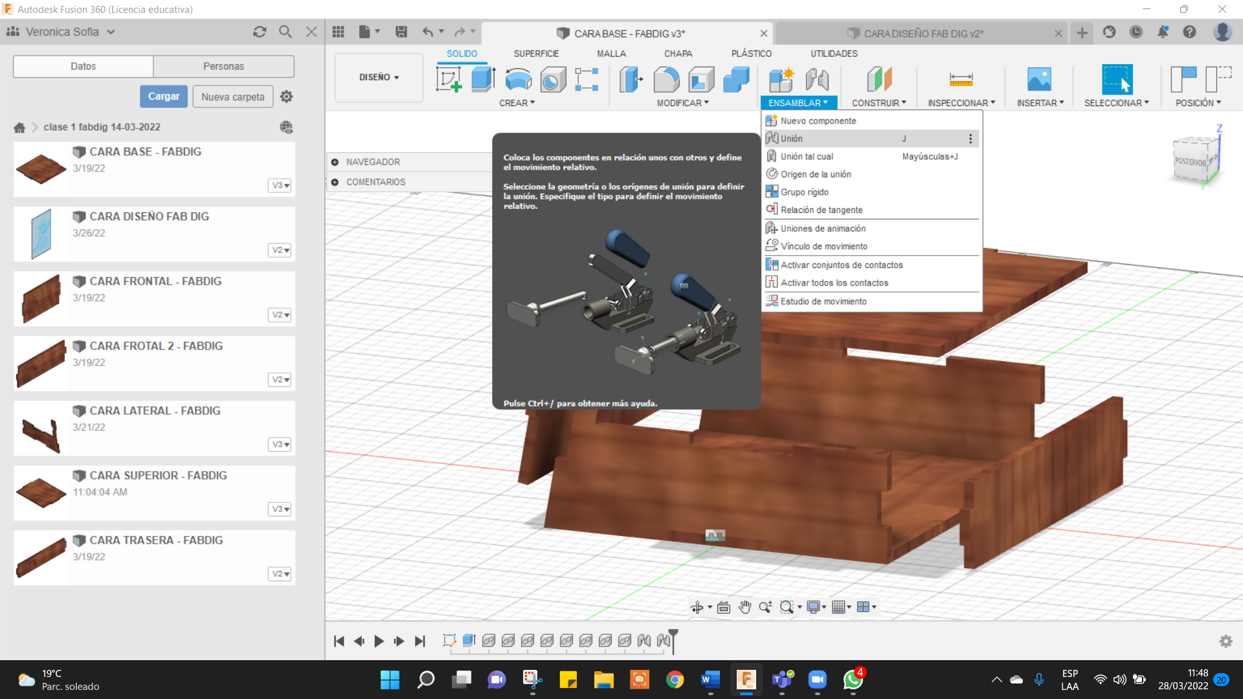The width and height of the screenshot is (1243, 699).
Task: Choose Nuevo componente menu entry
Action: (871, 121)
